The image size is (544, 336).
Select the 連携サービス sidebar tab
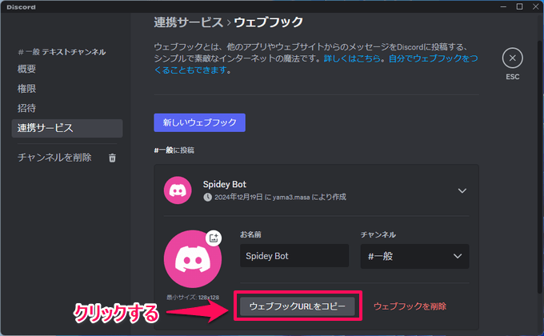[x=67, y=128]
